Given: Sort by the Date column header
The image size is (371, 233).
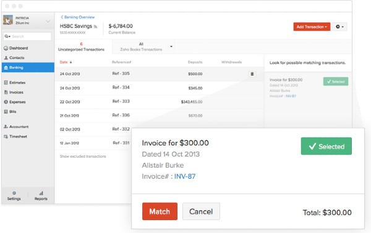Looking at the screenshot, I should point(66,62).
